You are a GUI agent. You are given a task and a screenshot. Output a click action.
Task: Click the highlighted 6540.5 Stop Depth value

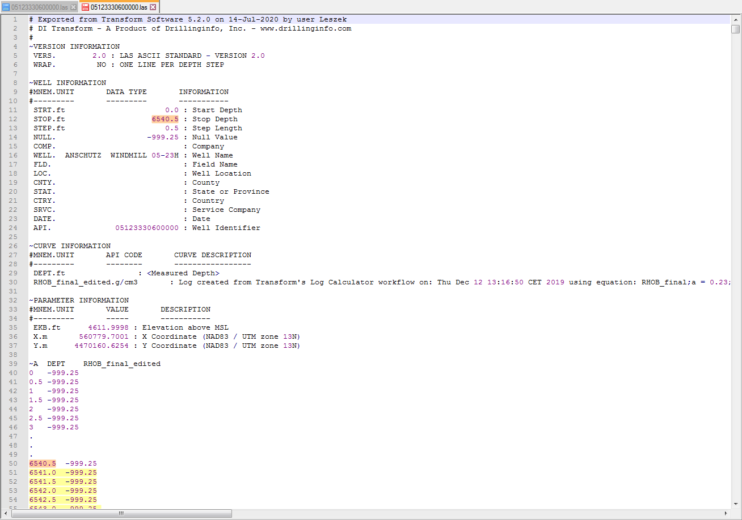[x=165, y=118]
